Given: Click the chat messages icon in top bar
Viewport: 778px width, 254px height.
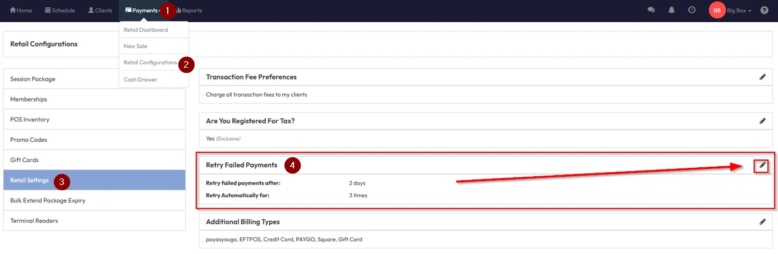Looking at the screenshot, I should (651, 10).
